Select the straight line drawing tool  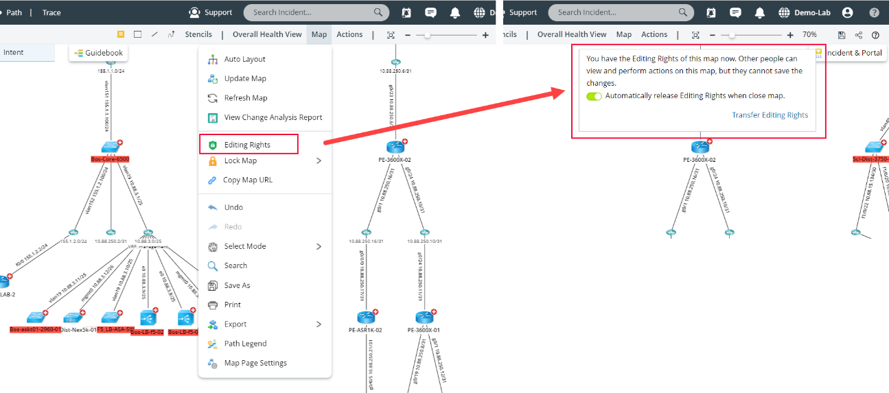[x=154, y=34]
